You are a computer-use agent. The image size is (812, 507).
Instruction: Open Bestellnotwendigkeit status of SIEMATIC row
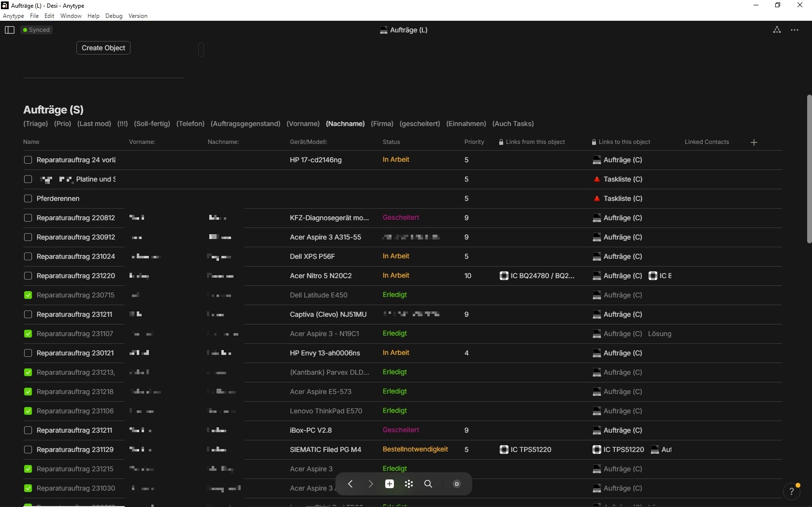coord(415,450)
